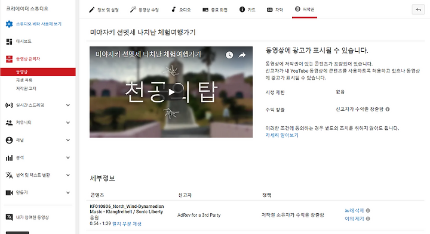Click the share arrow icon on the video

[x=242, y=55]
